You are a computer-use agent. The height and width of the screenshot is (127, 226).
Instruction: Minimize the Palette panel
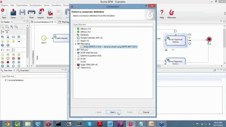point(24,22)
